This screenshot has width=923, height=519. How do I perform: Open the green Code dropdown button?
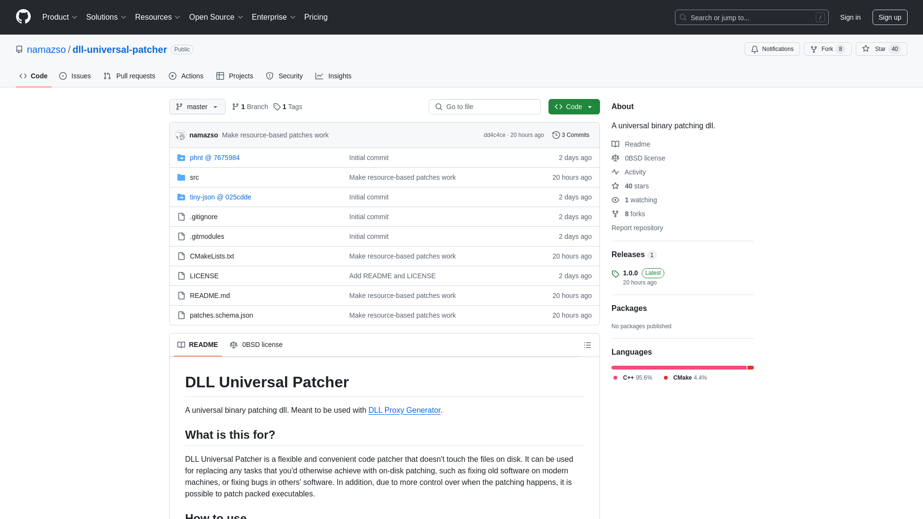tap(574, 107)
